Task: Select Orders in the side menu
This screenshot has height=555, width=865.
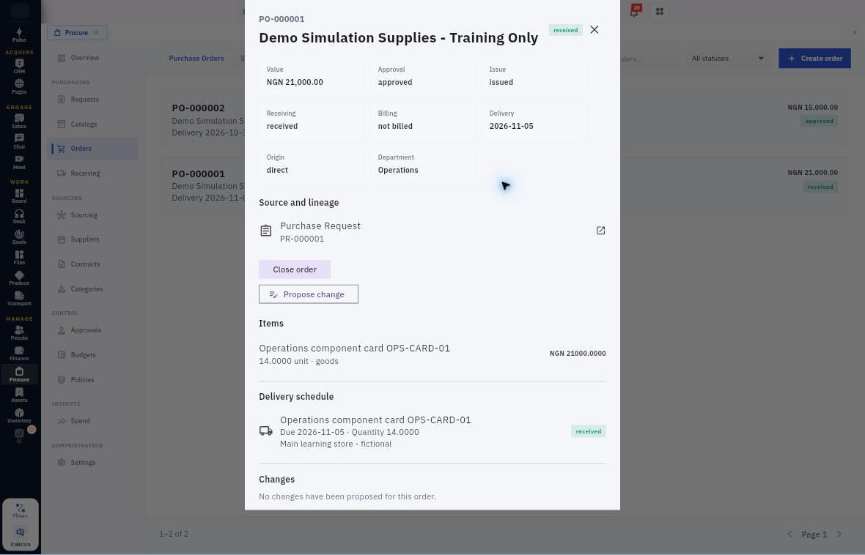Action: coord(92,149)
